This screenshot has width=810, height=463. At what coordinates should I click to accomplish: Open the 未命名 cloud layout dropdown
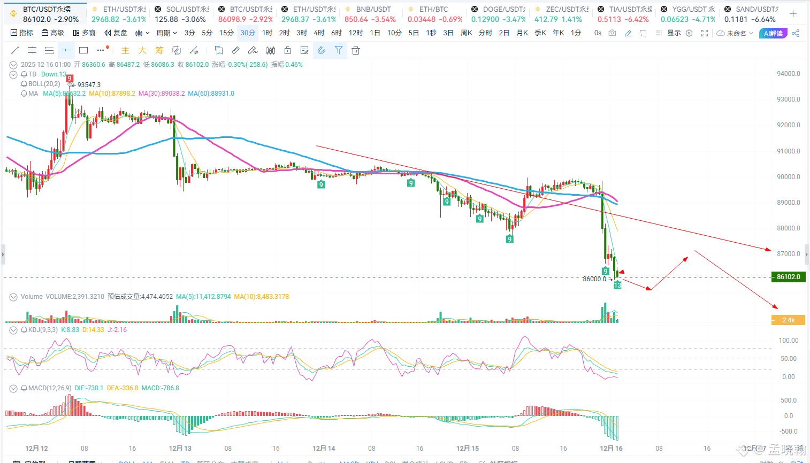coord(735,33)
